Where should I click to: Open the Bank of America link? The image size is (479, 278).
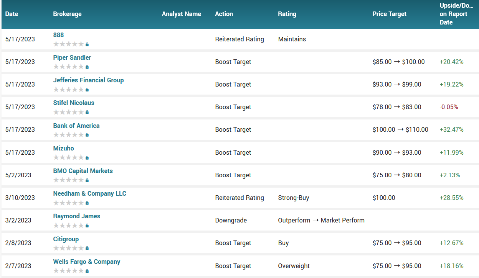point(76,126)
